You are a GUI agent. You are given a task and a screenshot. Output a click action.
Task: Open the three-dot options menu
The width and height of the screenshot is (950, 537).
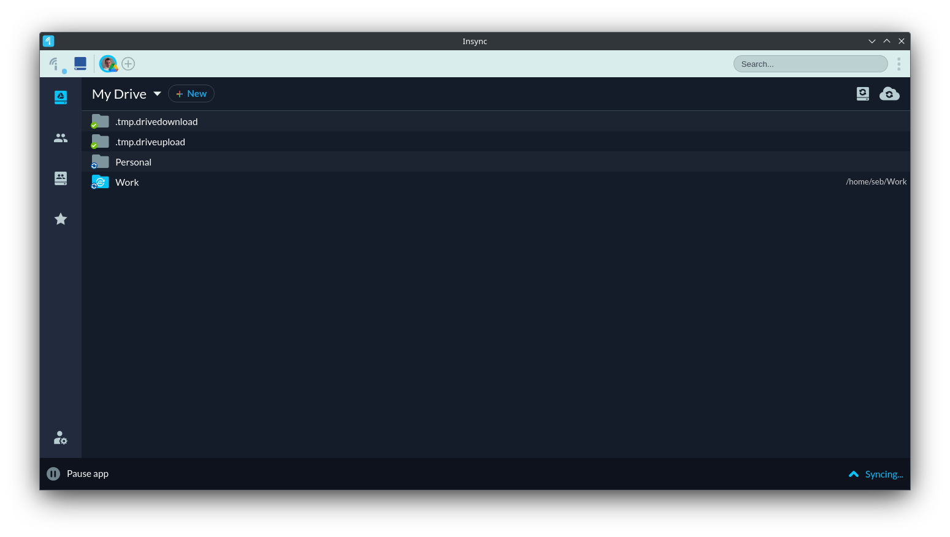898,64
